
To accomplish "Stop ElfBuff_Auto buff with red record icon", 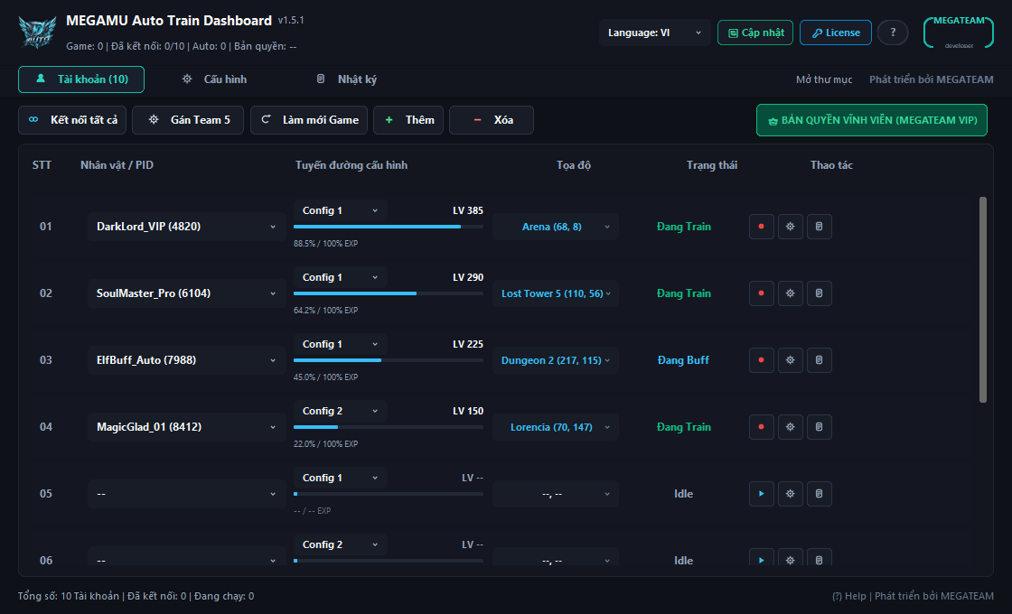I will pyautogui.click(x=761, y=360).
